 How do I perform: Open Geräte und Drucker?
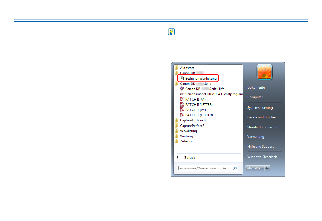click(x=262, y=117)
